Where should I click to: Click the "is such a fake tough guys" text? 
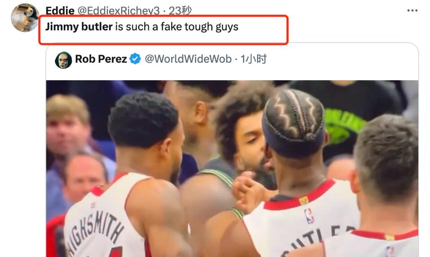click(x=177, y=27)
